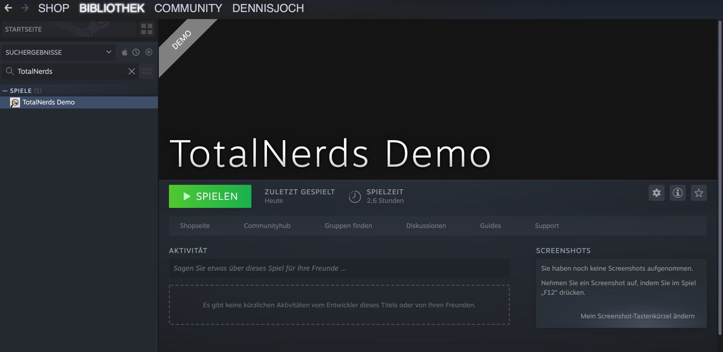Open the Gruppen finden tab
The width and height of the screenshot is (723, 352).
(x=348, y=226)
